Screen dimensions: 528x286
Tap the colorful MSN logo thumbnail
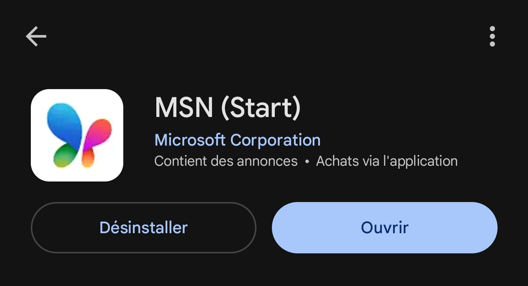(77, 135)
